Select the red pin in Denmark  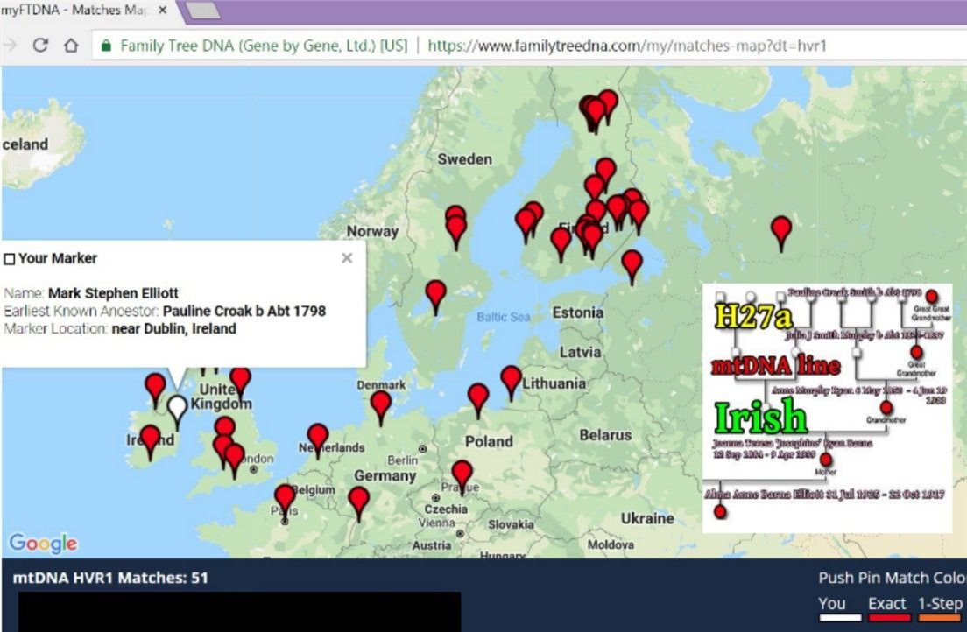coord(381,404)
